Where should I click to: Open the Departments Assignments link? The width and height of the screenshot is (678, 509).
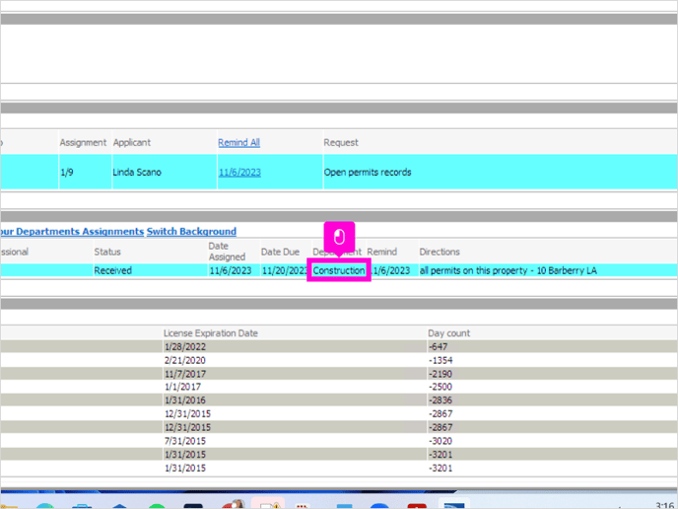tap(72, 232)
